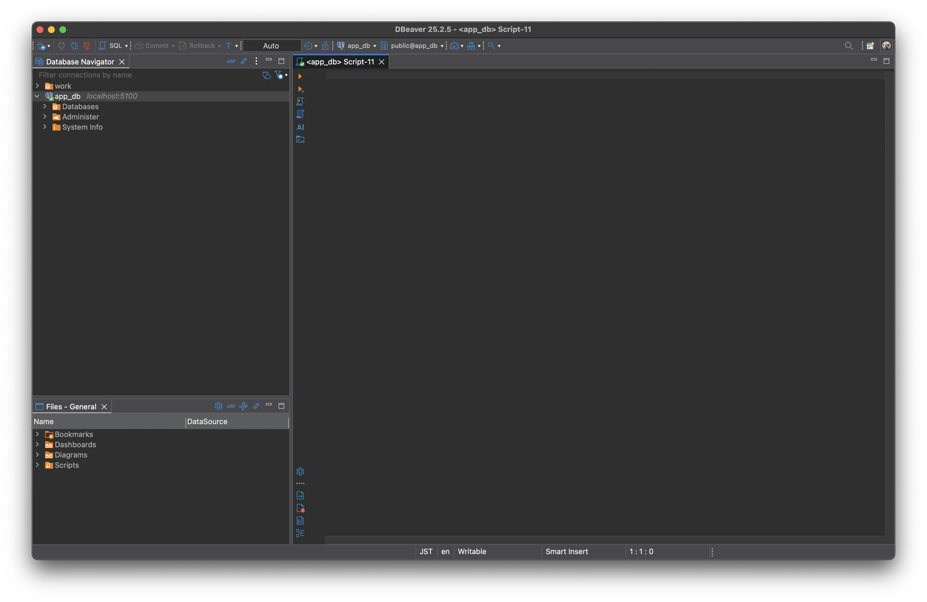Switch to the <app_db> Script-11 tab
This screenshot has height=602, width=927.
(x=340, y=62)
